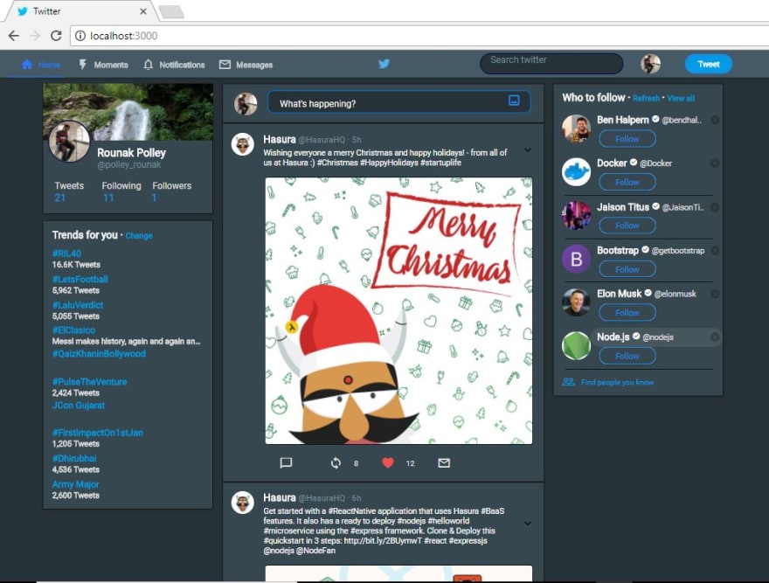Open the bit.ly link in ReactNative tweet
Viewport: 769px width, 583px height.
pos(383,541)
